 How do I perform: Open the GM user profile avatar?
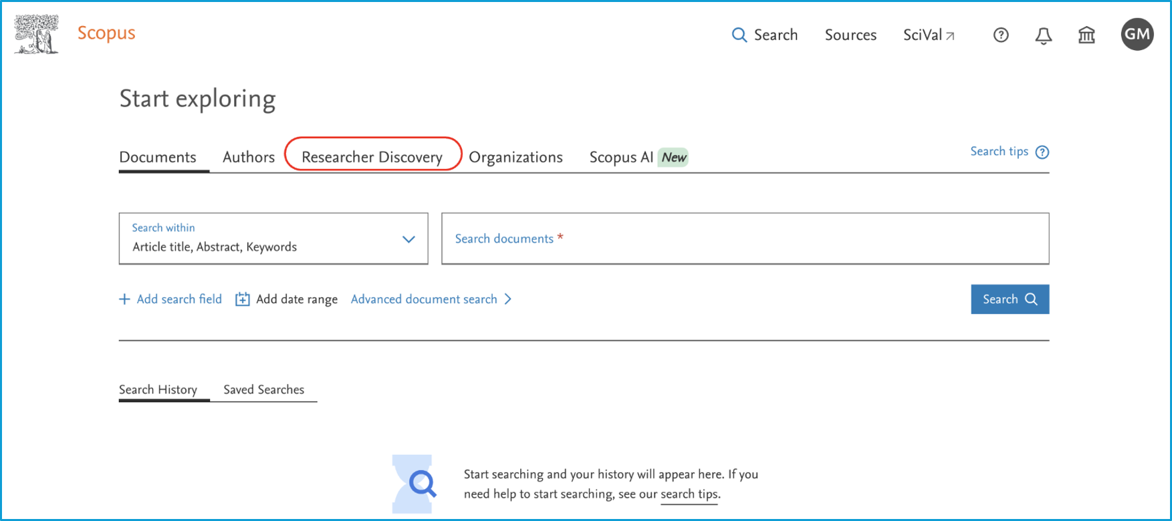(x=1137, y=34)
